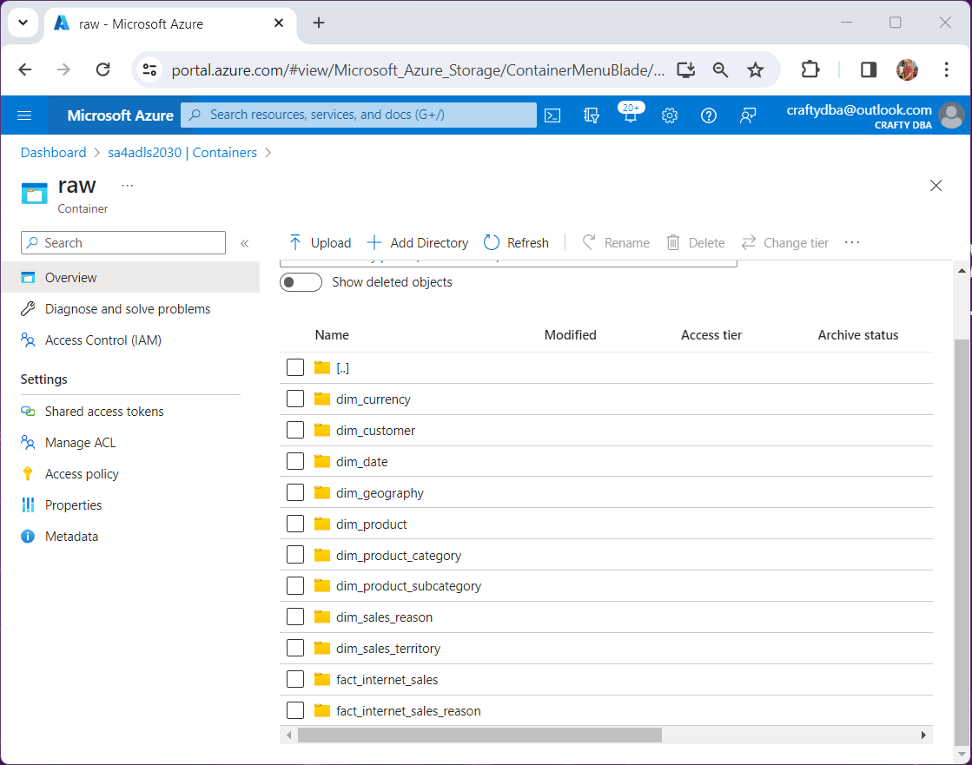Click the Feedback icon in header

coord(748,115)
